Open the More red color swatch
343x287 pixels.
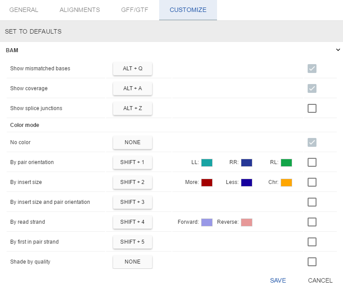point(207,183)
